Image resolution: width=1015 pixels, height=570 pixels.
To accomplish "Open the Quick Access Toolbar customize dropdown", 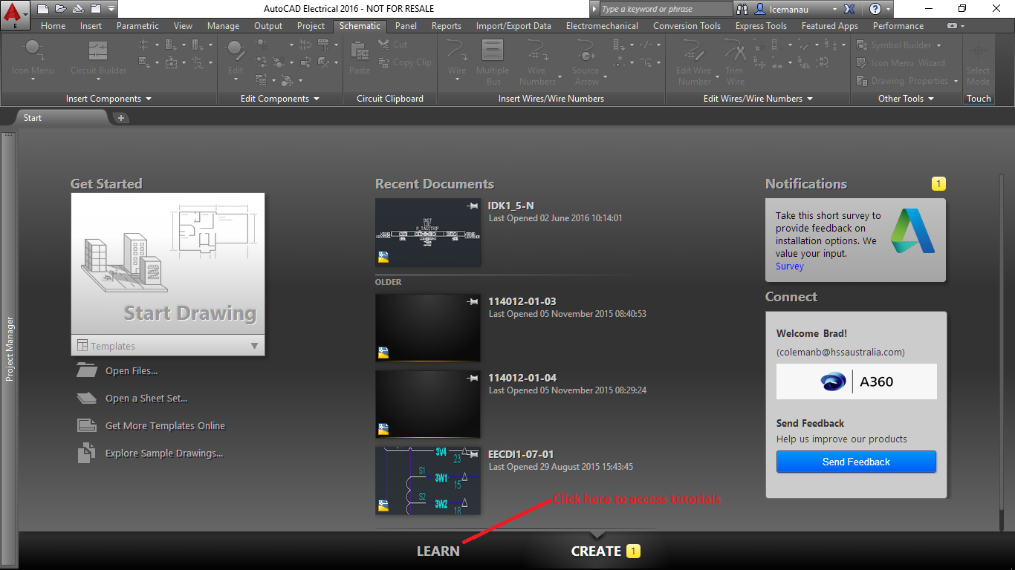I will pos(111,9).
